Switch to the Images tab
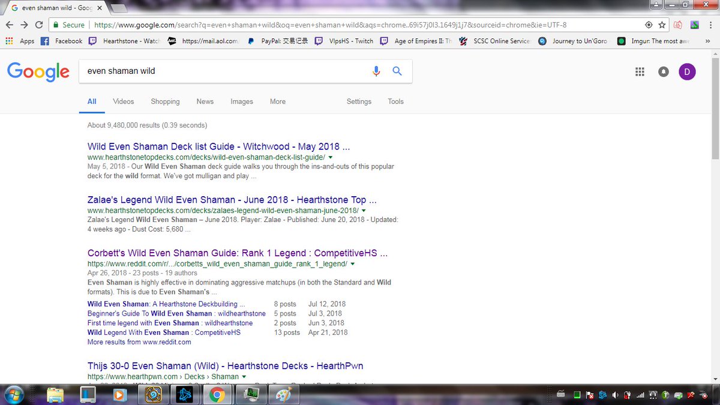This screenshot has width=720, height=405. pyautogui.click(x=242, y=101)
